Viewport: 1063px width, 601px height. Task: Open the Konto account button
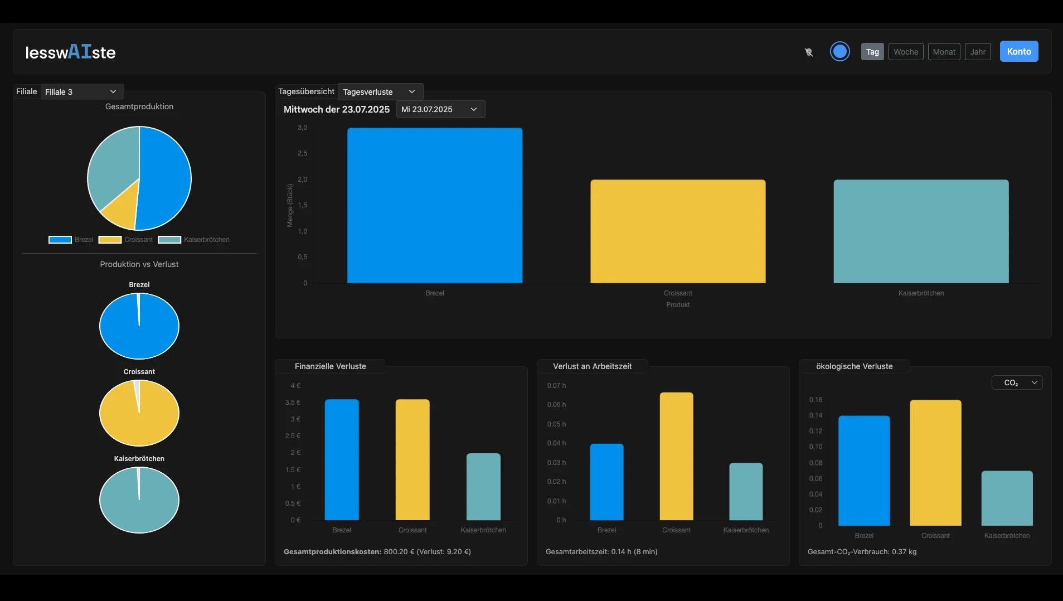[x=1018, y=51]
